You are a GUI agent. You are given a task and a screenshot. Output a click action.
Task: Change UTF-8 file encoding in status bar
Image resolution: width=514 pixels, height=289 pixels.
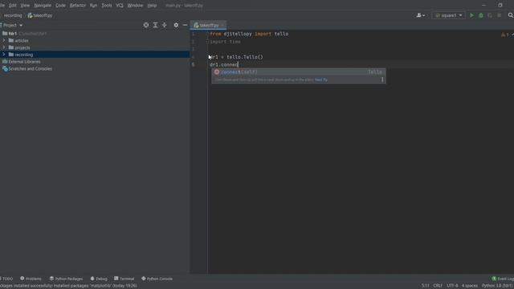(x=452, y=286)
